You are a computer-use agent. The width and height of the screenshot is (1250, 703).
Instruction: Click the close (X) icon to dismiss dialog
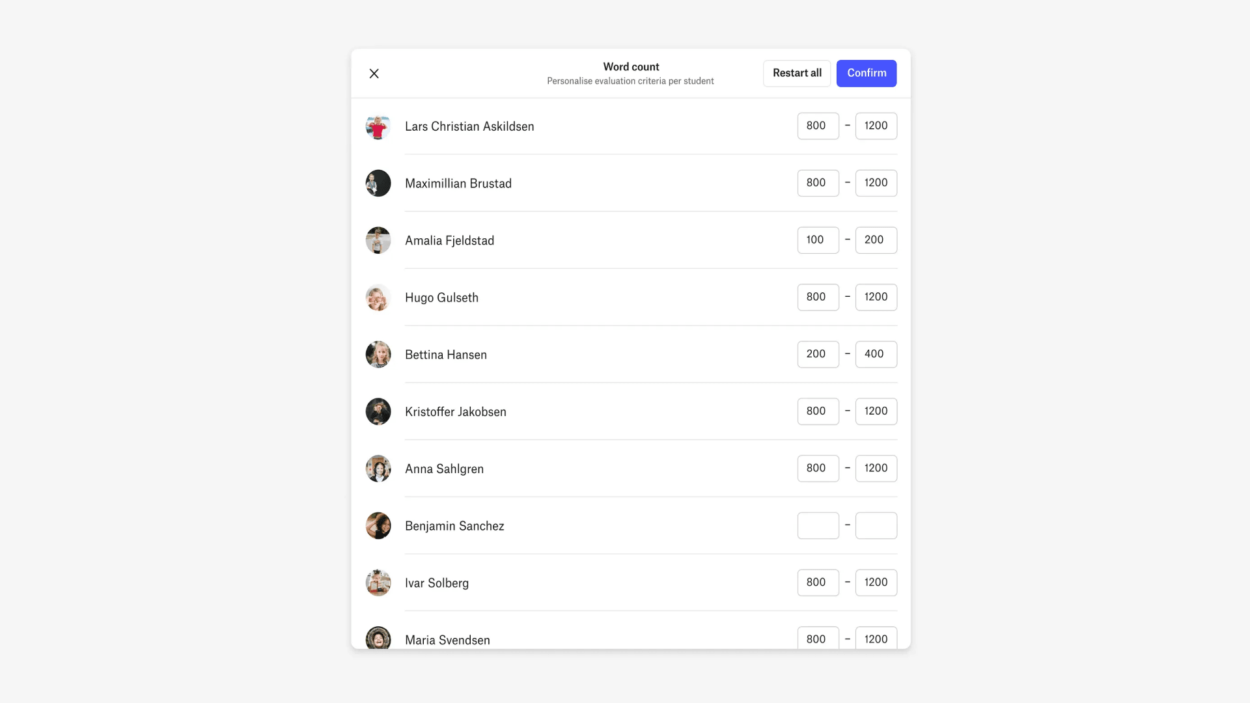pyautogui.click(x=374, y=73)
